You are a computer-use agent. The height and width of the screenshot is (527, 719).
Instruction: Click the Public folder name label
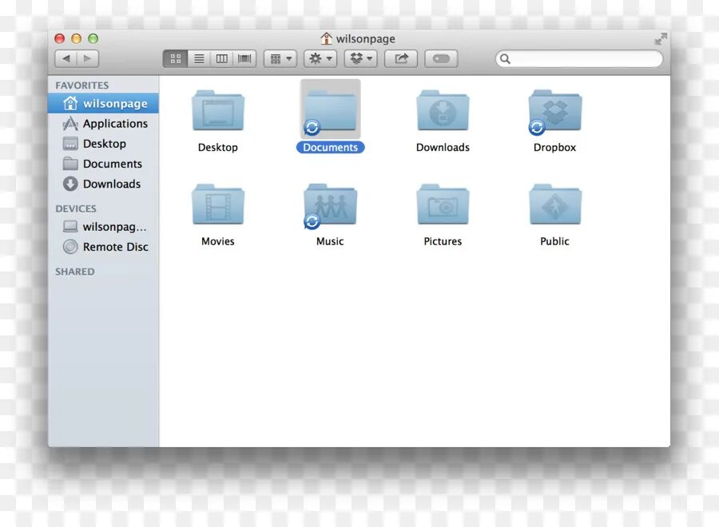coord(555,241)
